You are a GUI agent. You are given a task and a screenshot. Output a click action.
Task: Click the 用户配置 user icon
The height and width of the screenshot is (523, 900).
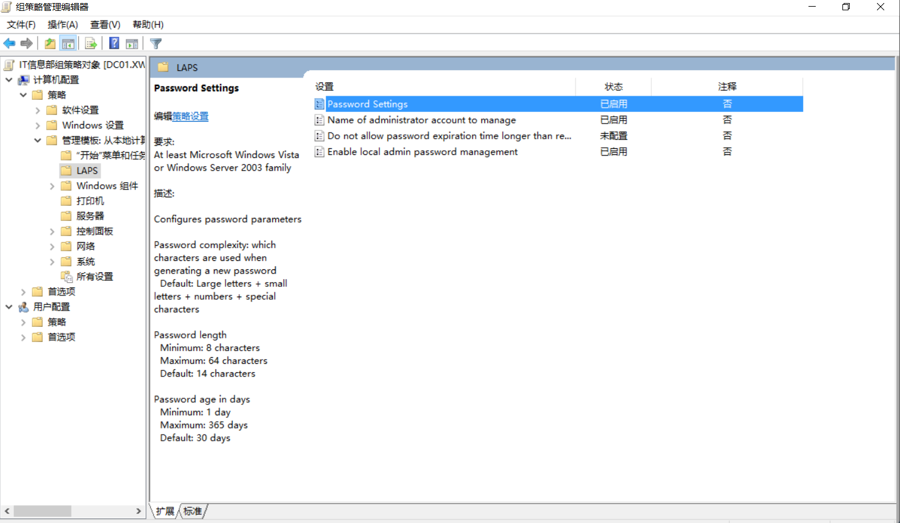(x=24, y=307)
